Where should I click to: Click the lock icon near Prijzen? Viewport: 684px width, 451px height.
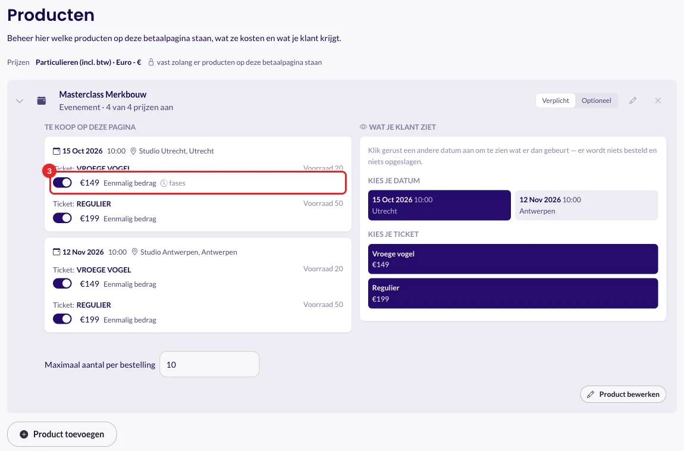coord(151,62)
